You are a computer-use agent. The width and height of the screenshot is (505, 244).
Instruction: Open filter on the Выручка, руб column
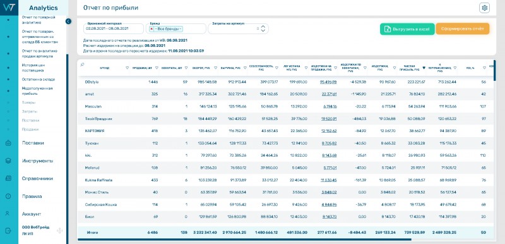click(245, 68)
